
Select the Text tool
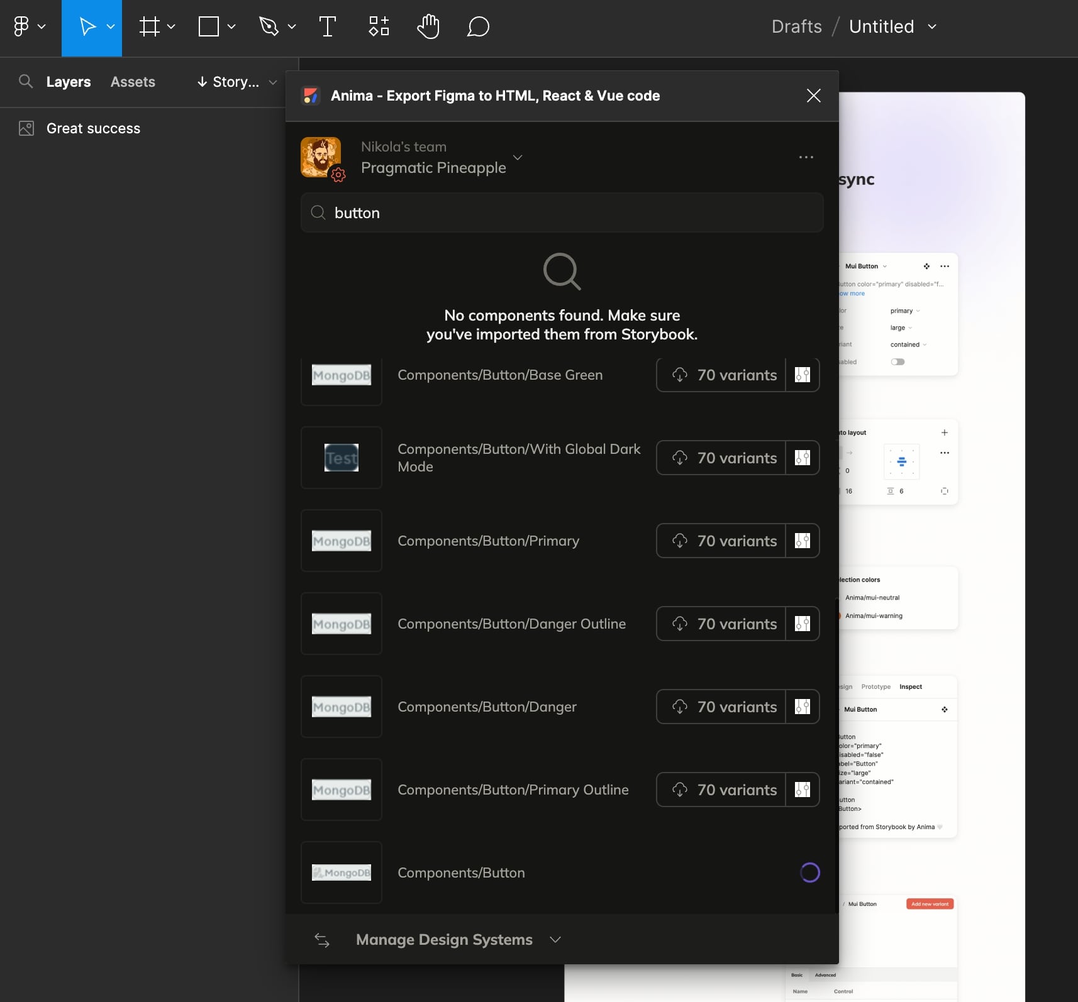click(327, 26)
